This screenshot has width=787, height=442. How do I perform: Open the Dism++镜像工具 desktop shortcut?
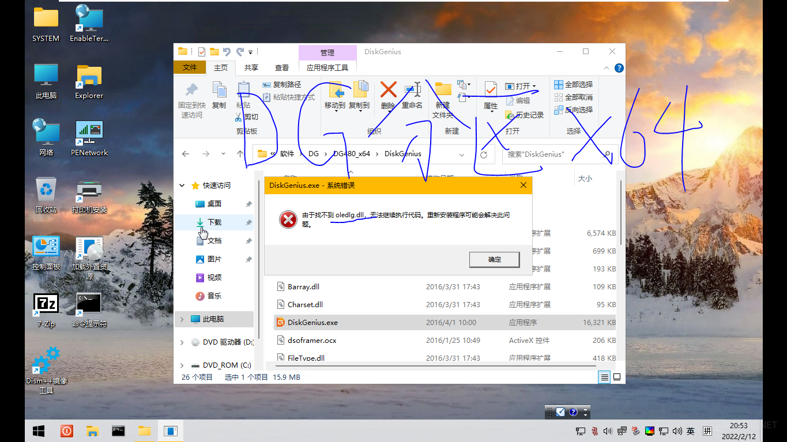coord(46,370)
